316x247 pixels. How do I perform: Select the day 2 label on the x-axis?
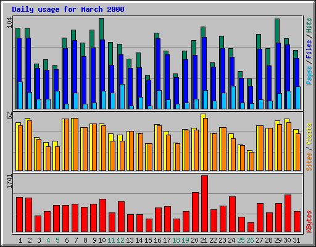point(30,240)
